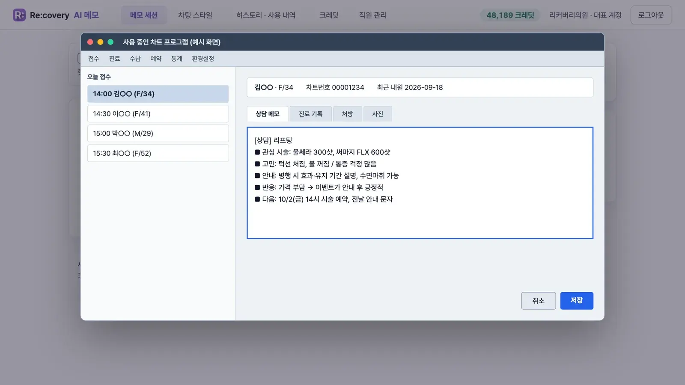The height and width of the screenshot is (385, 685).
Task: Switch to the 진료 기록 tab
Action: (x=310, y=114)
